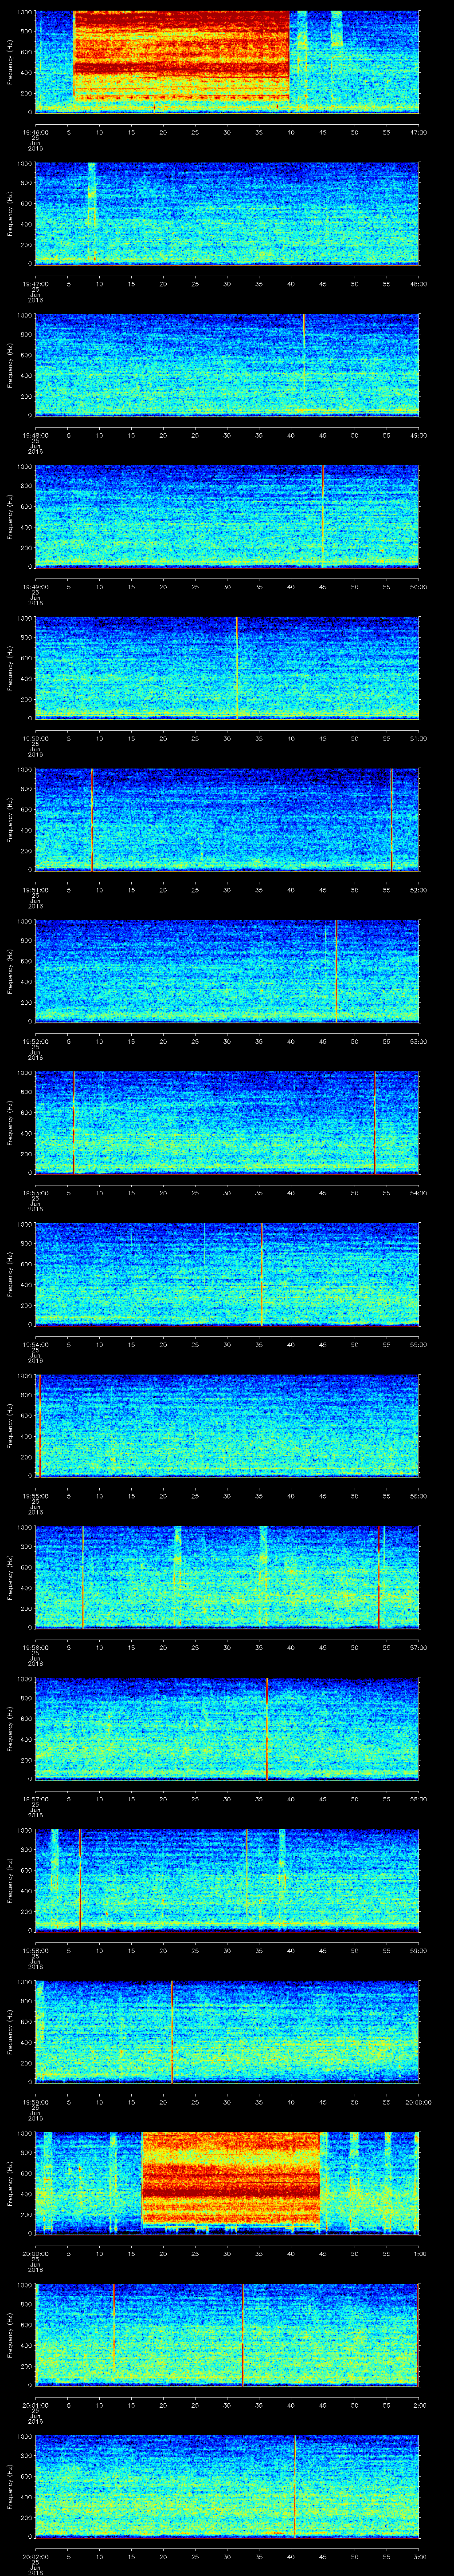Click the red vertical line near 9 seconds in the 19:51:00 plot

[92, 820]
